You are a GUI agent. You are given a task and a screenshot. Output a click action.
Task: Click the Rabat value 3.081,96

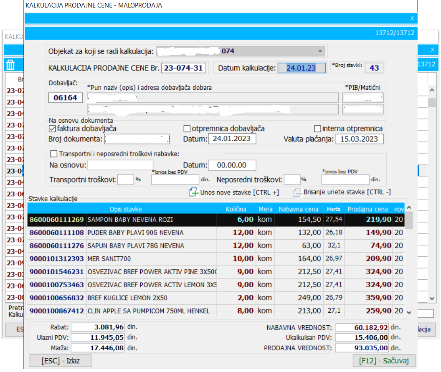[x=97, y=327]
